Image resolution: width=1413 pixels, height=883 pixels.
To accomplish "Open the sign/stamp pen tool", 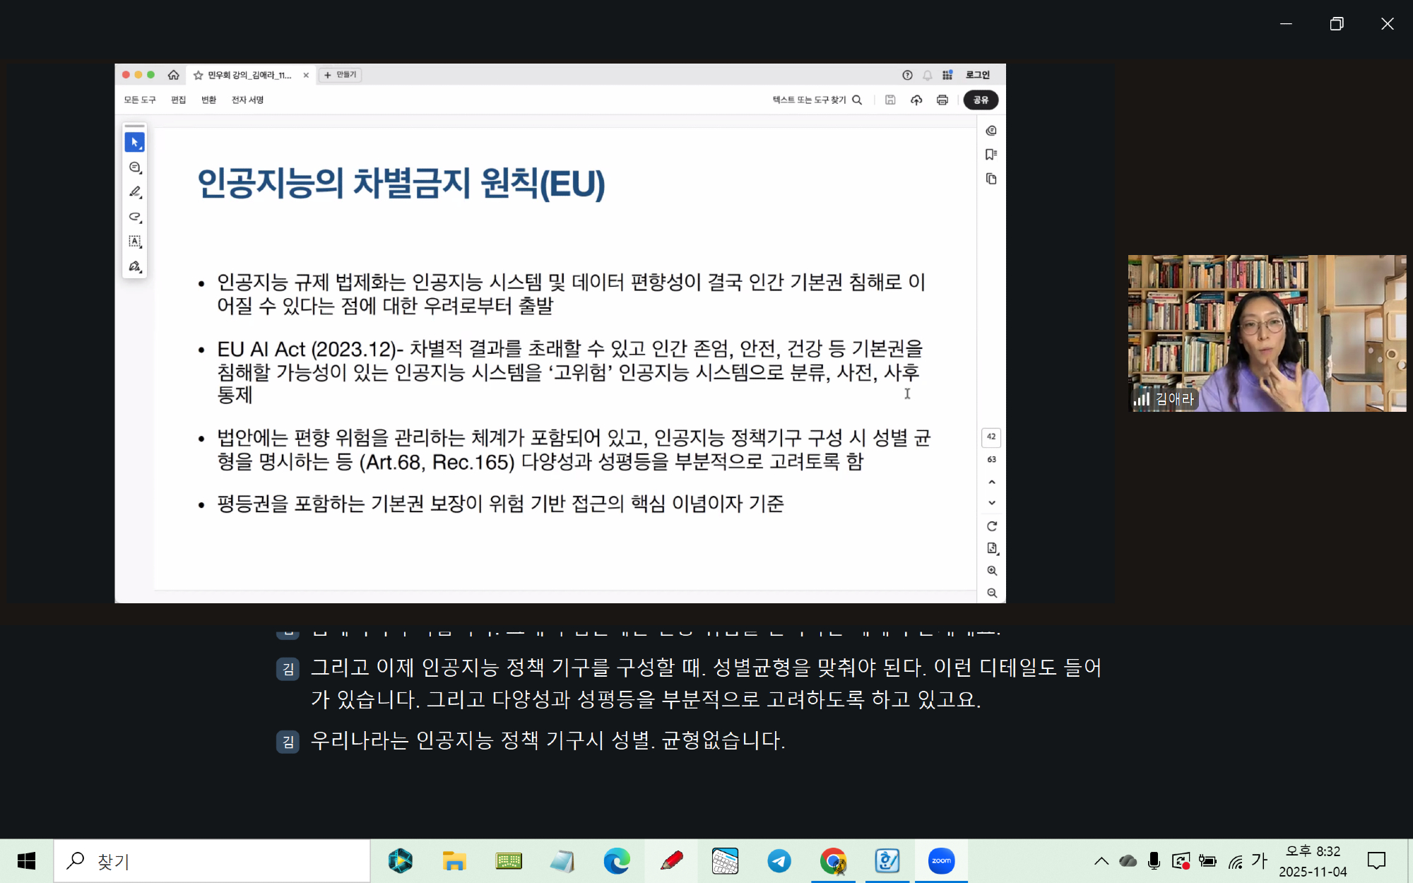I will [134, 266].
